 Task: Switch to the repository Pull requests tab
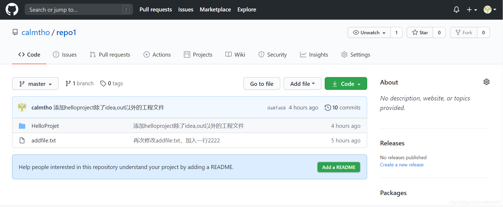point(110,55)
